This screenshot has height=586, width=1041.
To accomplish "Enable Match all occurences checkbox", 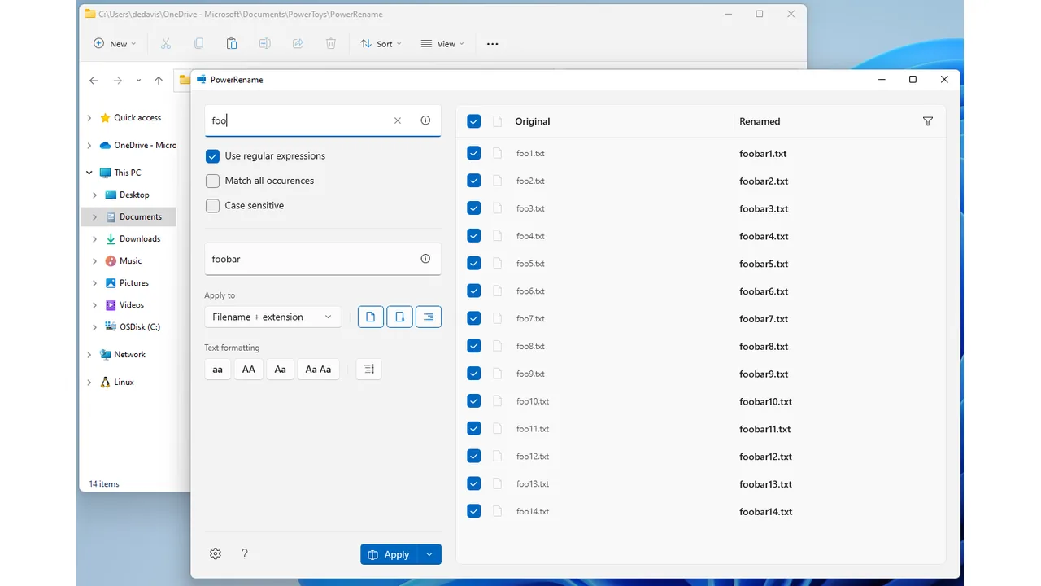I will pyautogui.click(x=212, y=181).
